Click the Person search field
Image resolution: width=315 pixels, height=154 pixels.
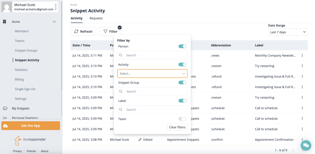152,55
